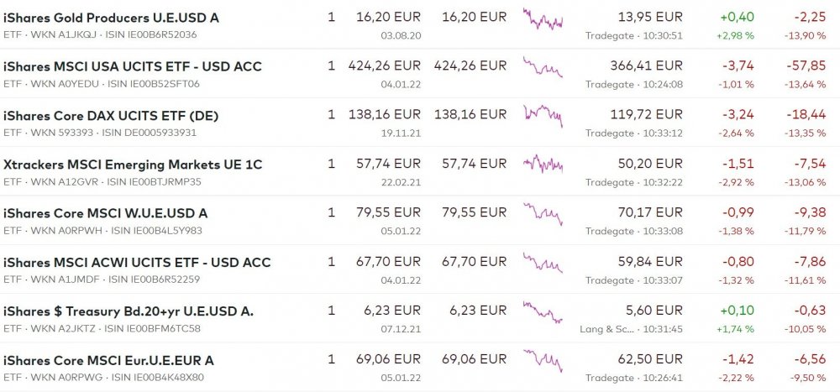The width and height of the screenshot is (840, 392).
Task: Open the MSCI USA sparkline chart
Action: (x=543, y=67)
